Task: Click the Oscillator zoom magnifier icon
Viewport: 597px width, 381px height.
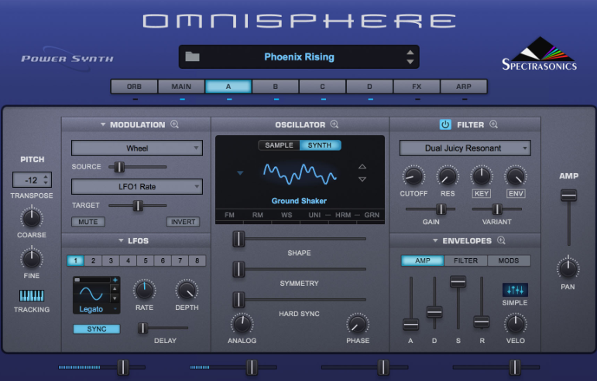Action: [335, 124]
